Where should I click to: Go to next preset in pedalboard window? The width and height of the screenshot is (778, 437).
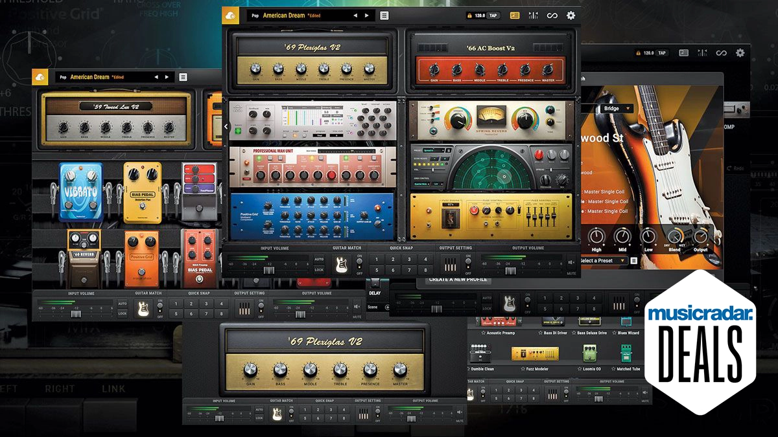click(167, 77)
